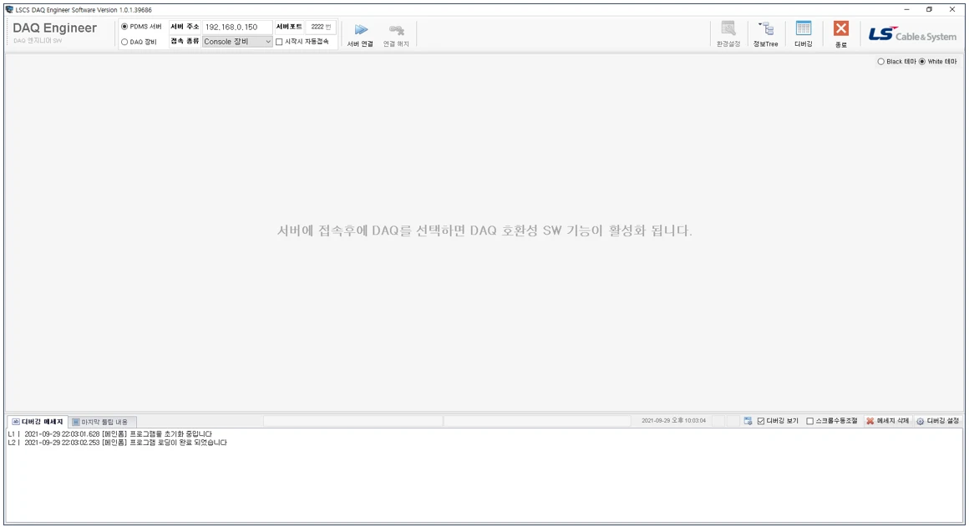Screen dimensions: 969x527
Task: Click the 서버포트 field showing 2222
Action: 321,28
